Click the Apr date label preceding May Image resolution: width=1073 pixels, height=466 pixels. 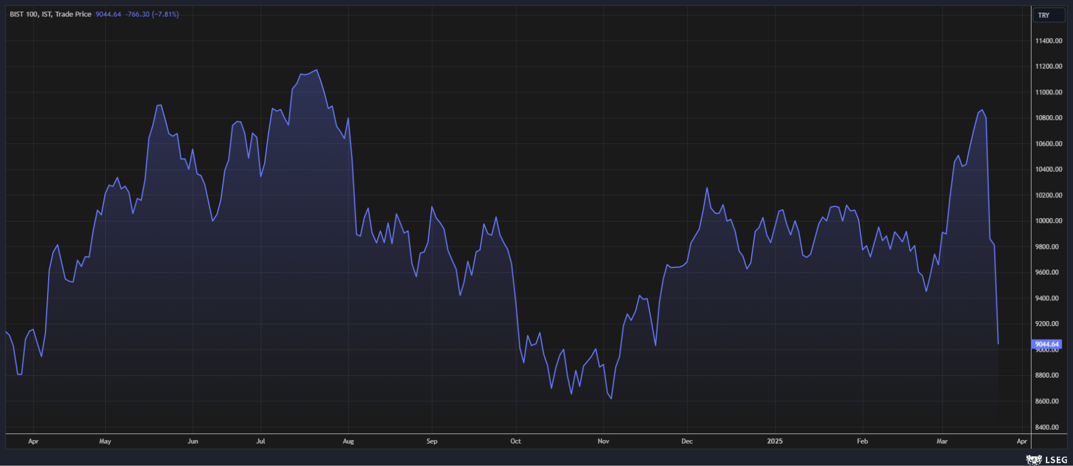(x=34, y=441)
